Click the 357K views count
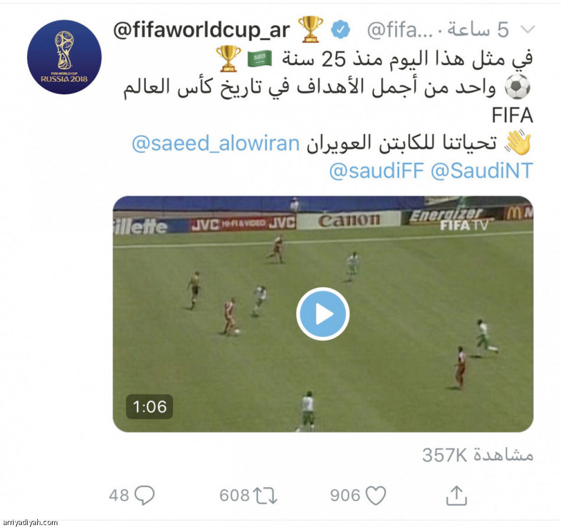Viewport: 561px width, 528px height. tap(478, 455)
